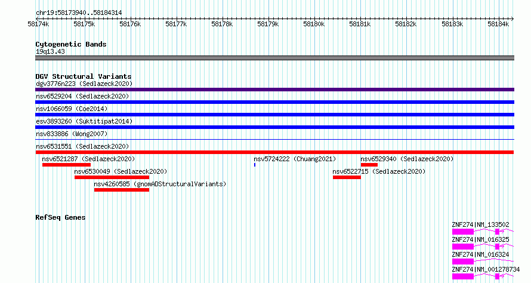Viewport: 531px width, 283px height.
Task: Click the 58174k ruler tick label
Action: [x=38, y=24]
